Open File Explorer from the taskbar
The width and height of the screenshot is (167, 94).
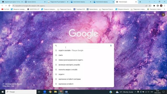[56, 92]
